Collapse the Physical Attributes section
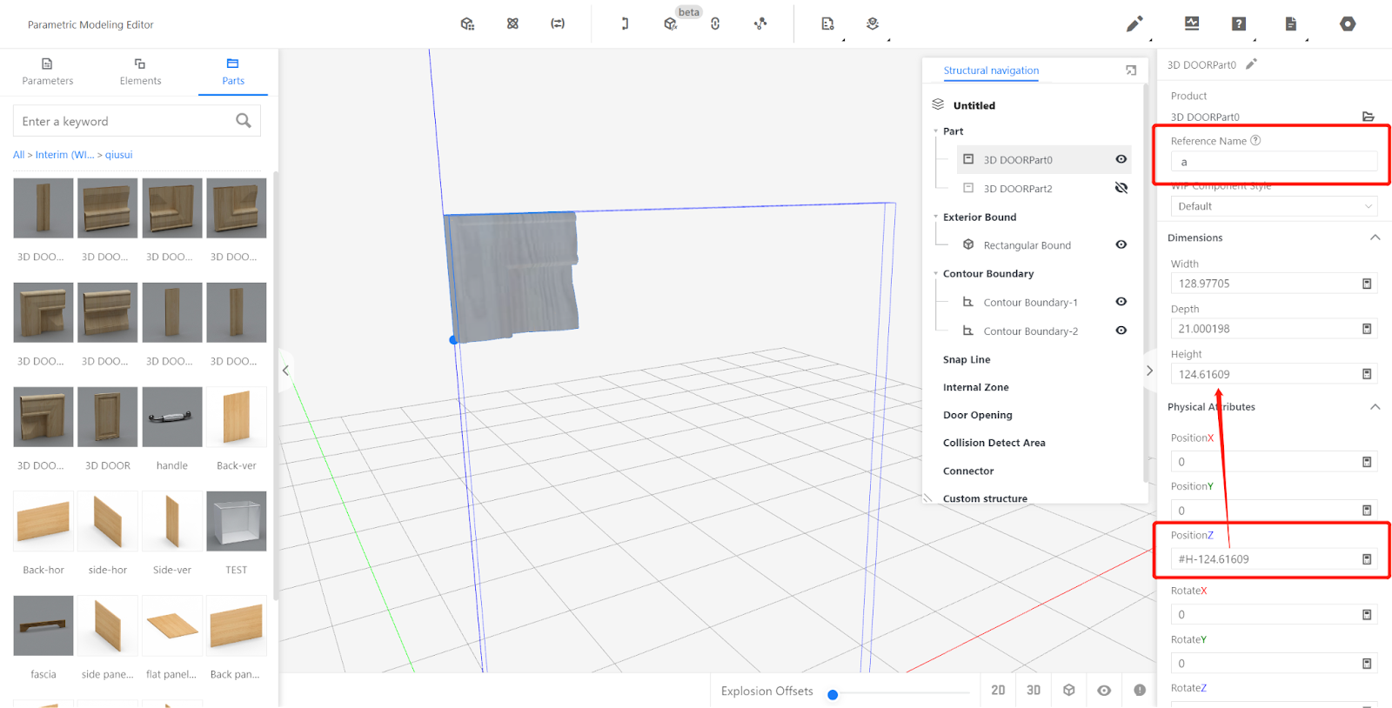Viewport: 1392px width, 708px height. pyautogui.click(x=1375, y=406)
